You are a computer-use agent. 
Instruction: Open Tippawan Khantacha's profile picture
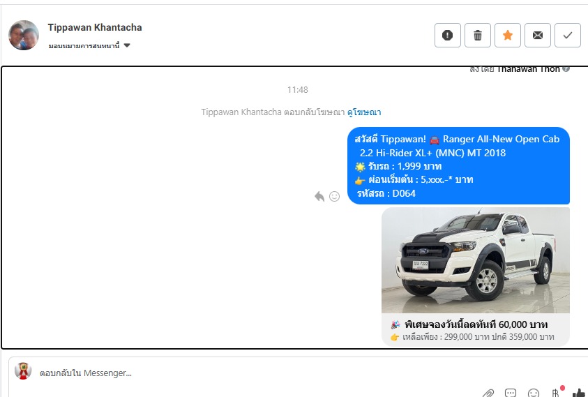[x=24, y=35]
